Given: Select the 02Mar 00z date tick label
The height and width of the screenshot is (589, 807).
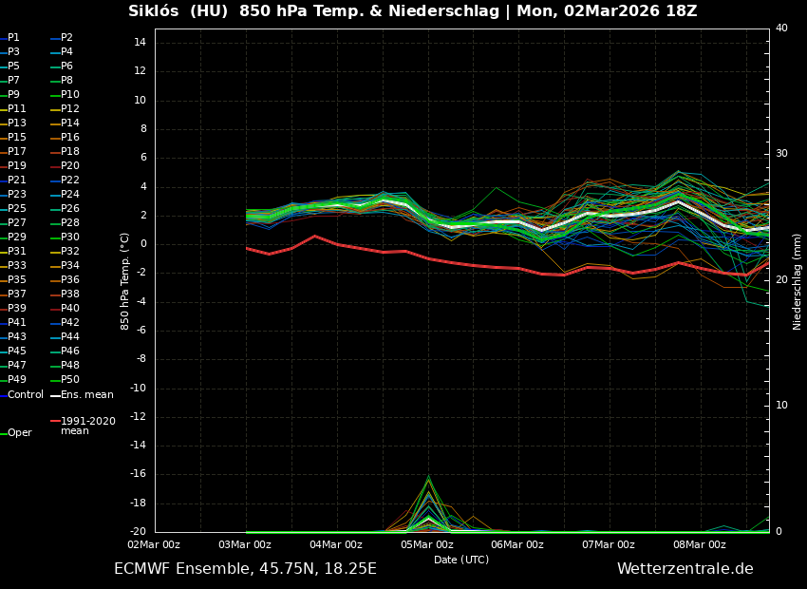Looking at the screenshot, I should (x=154, y=545).
